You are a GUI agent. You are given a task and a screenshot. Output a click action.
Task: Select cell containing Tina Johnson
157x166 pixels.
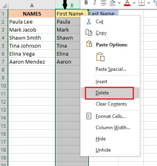tap(32, 46)
